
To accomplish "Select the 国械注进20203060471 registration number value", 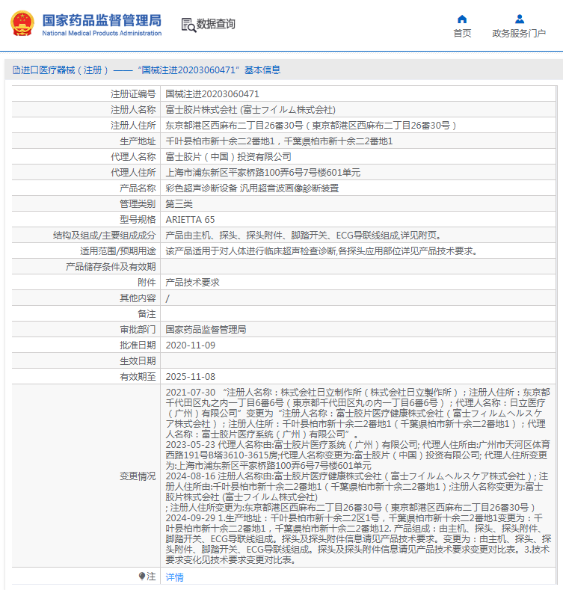I will coord(212,94).
